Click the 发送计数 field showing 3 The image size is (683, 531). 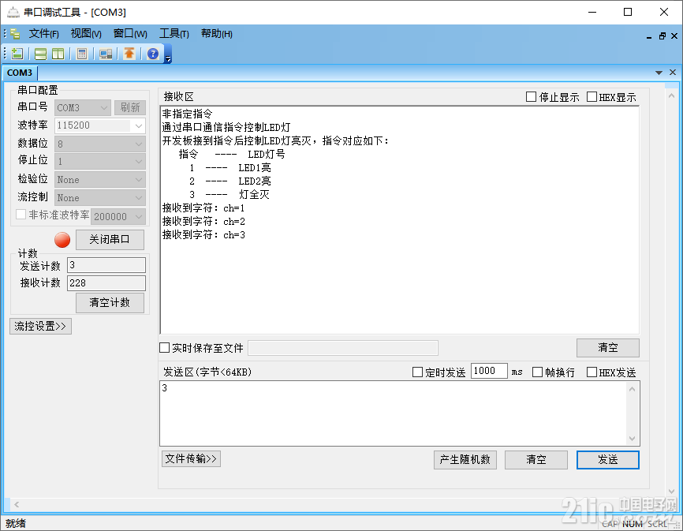click(106, 265)
